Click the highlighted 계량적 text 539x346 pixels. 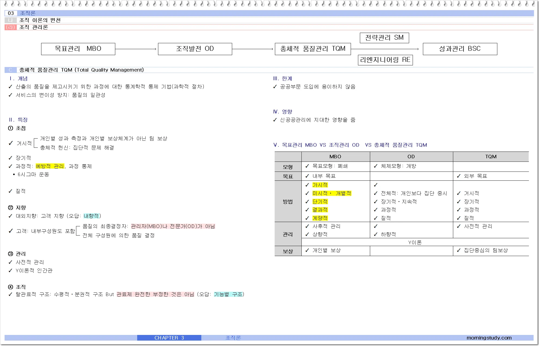pyautogui.click(x=320, y=218)
